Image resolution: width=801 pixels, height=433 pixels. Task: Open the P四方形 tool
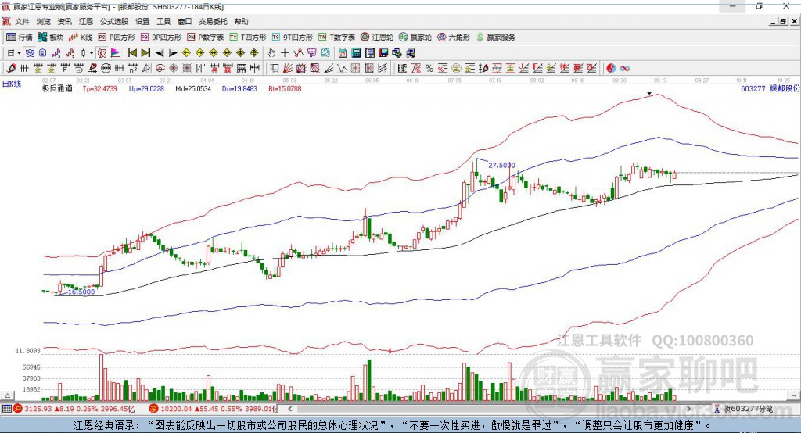(x=117, y=38)
